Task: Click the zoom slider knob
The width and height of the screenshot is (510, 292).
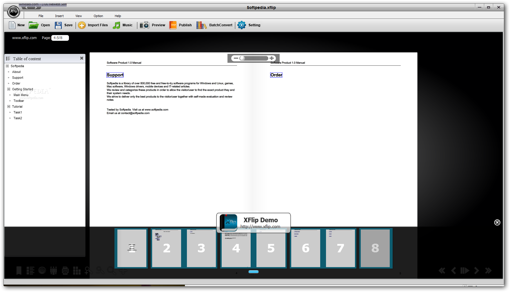Action: (242, 58)
